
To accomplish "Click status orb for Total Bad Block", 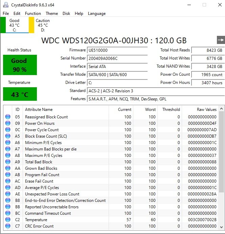I will coord(8,162).
